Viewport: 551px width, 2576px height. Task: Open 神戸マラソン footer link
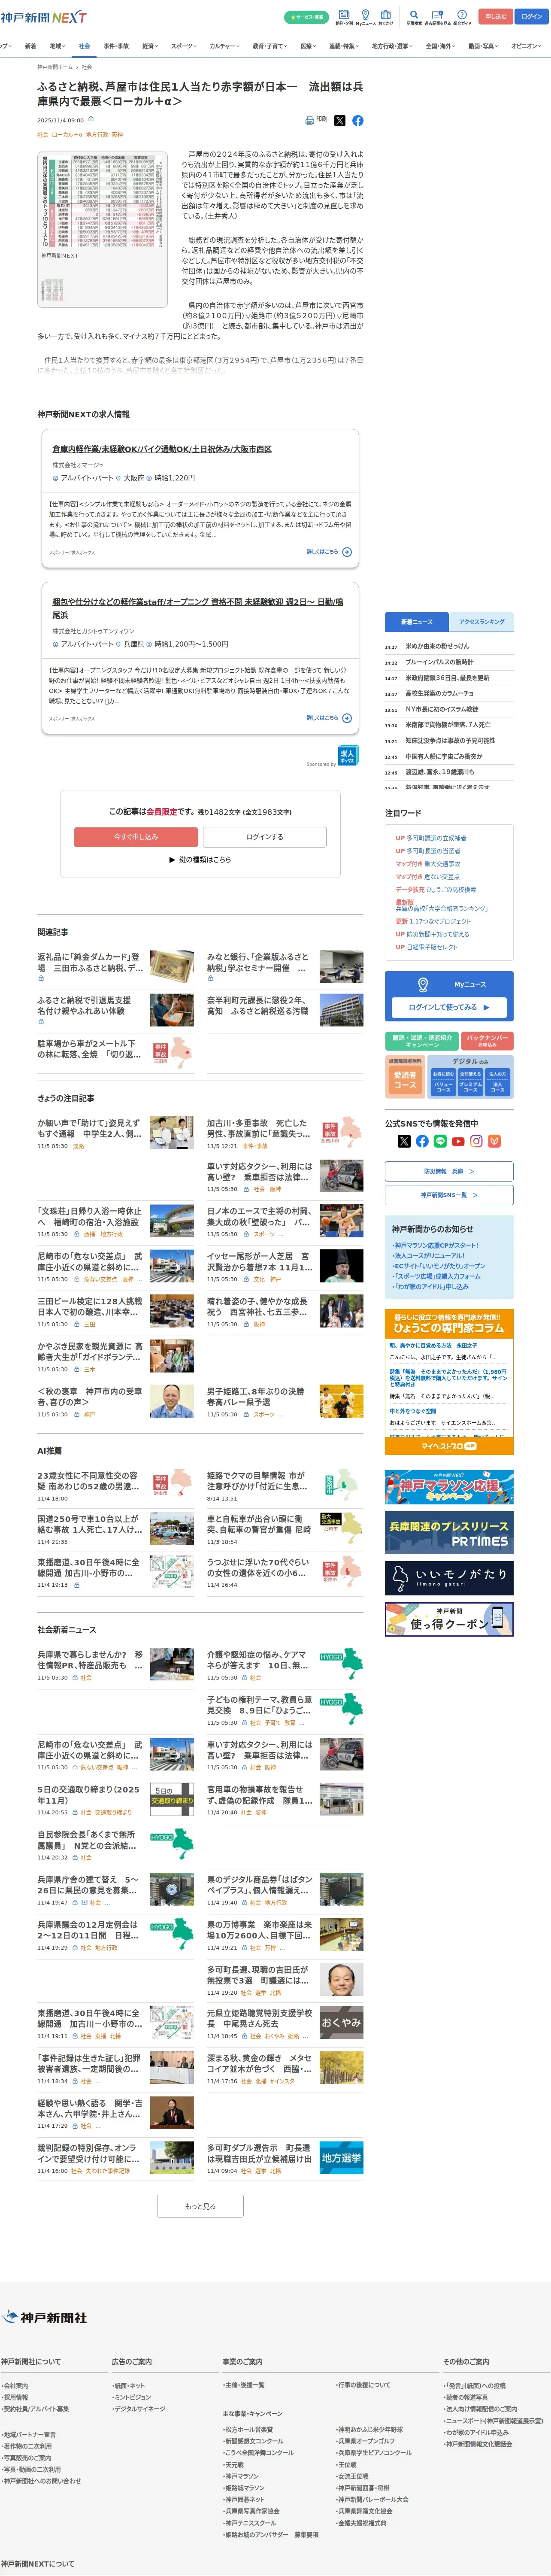click(x=242, y=2476)
